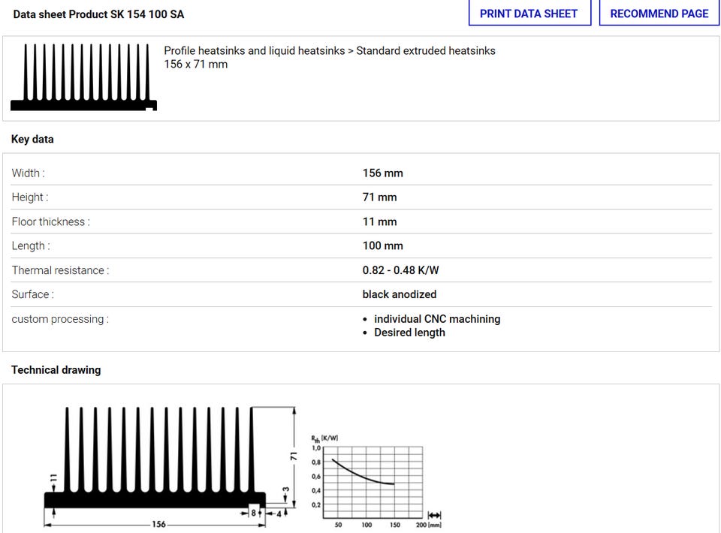Click the Standard extruded heatsinks breadcrumb text
This screenshot has width=721, height=533.
pos(425,51)
